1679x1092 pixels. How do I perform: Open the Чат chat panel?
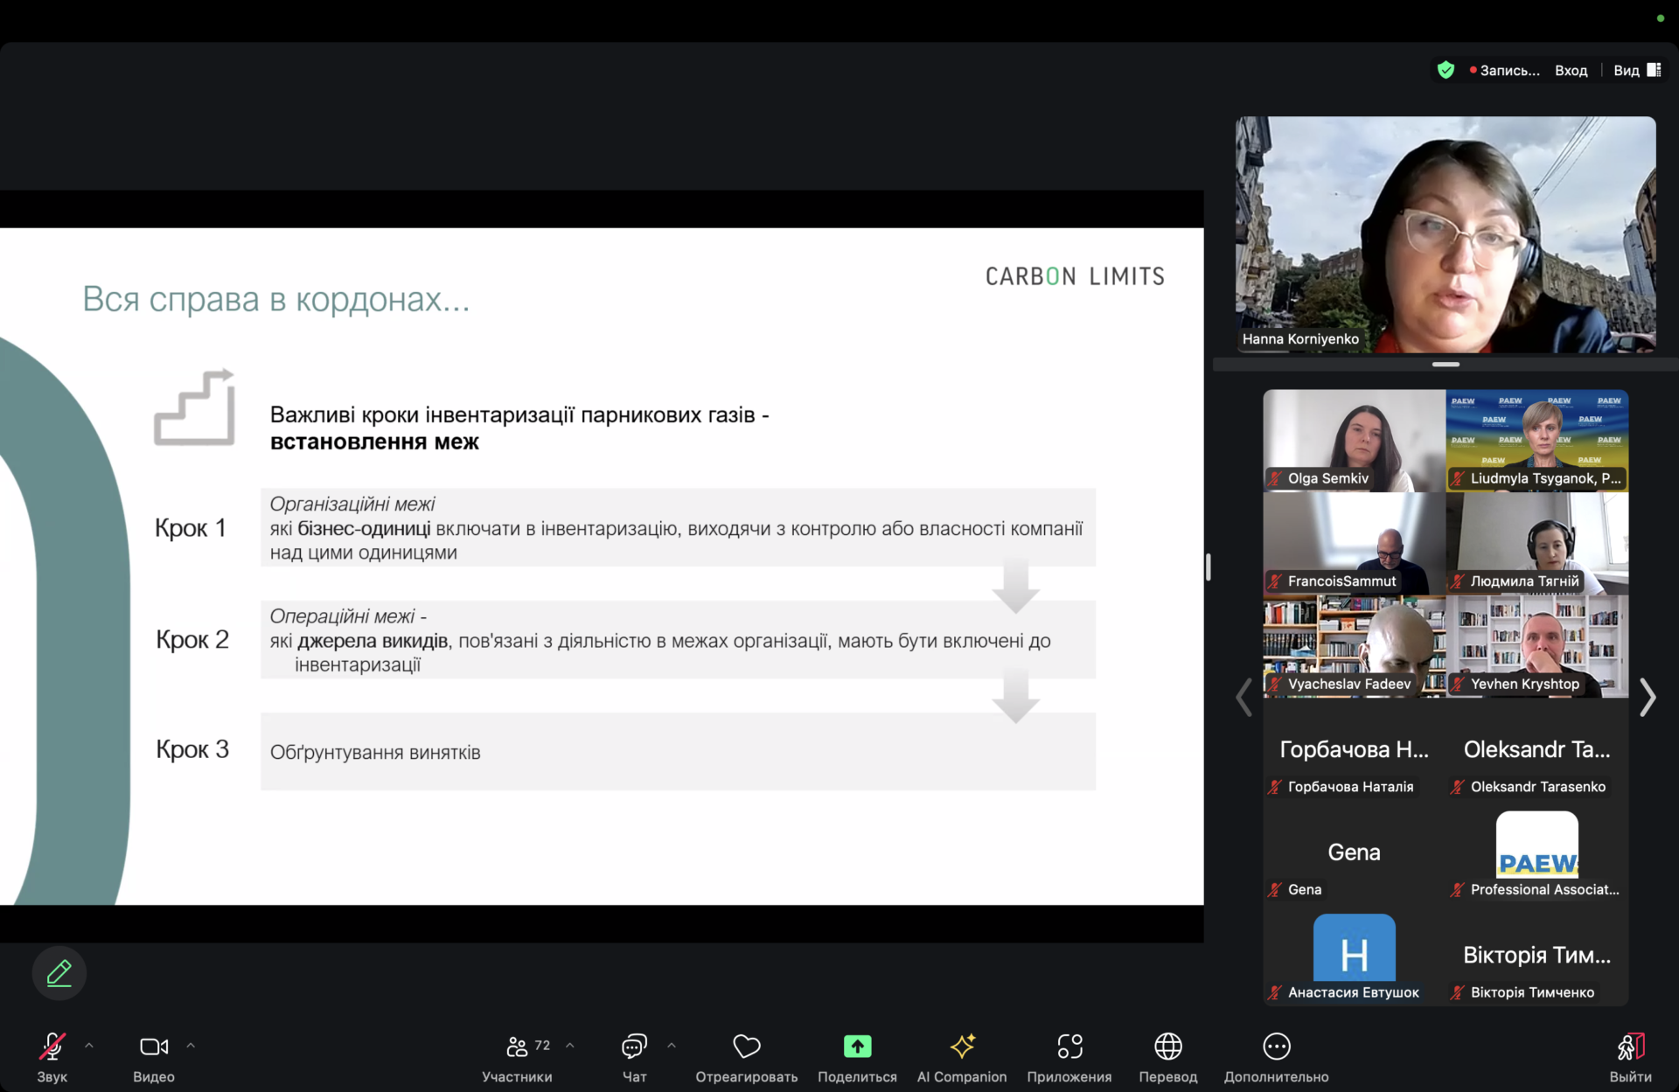(x=634, y=1047)
